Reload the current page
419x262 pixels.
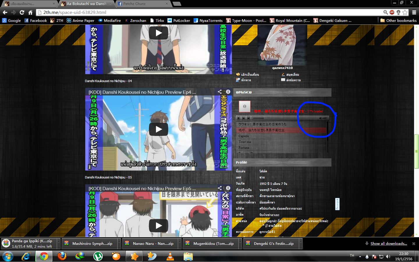[x=22, y=12]
